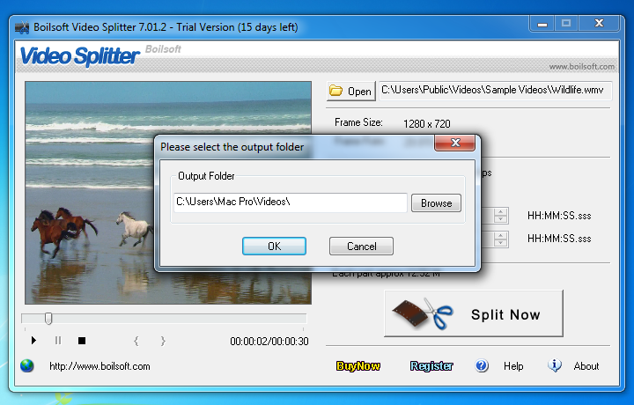The image size is (634, 405).
Task: Stop the video with square button
Action: [82, 341]
